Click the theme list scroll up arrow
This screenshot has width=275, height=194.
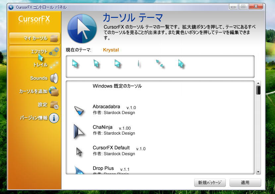click(258, 83)
